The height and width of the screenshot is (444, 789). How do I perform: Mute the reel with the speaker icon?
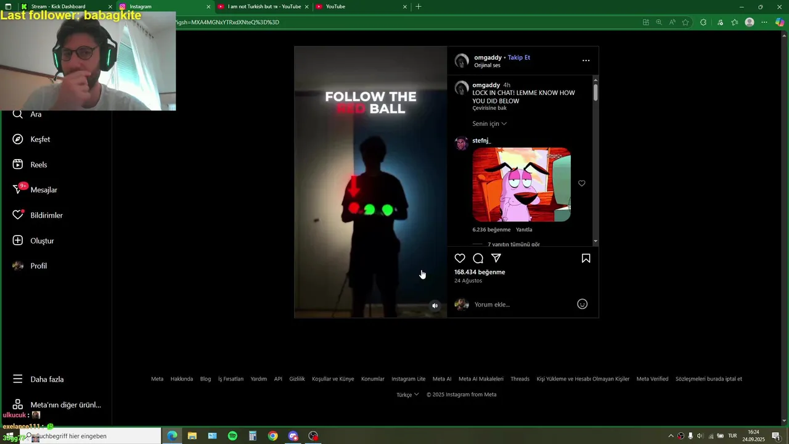click(x=435, y=305)
